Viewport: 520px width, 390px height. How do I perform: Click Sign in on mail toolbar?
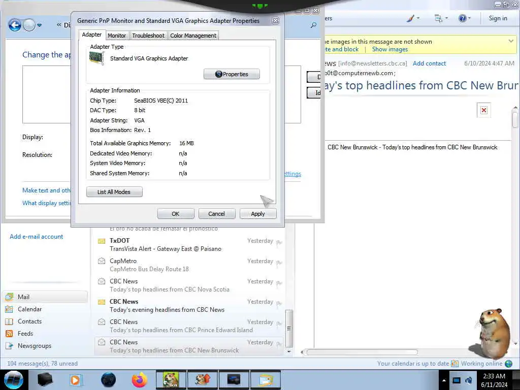(498, 18)
